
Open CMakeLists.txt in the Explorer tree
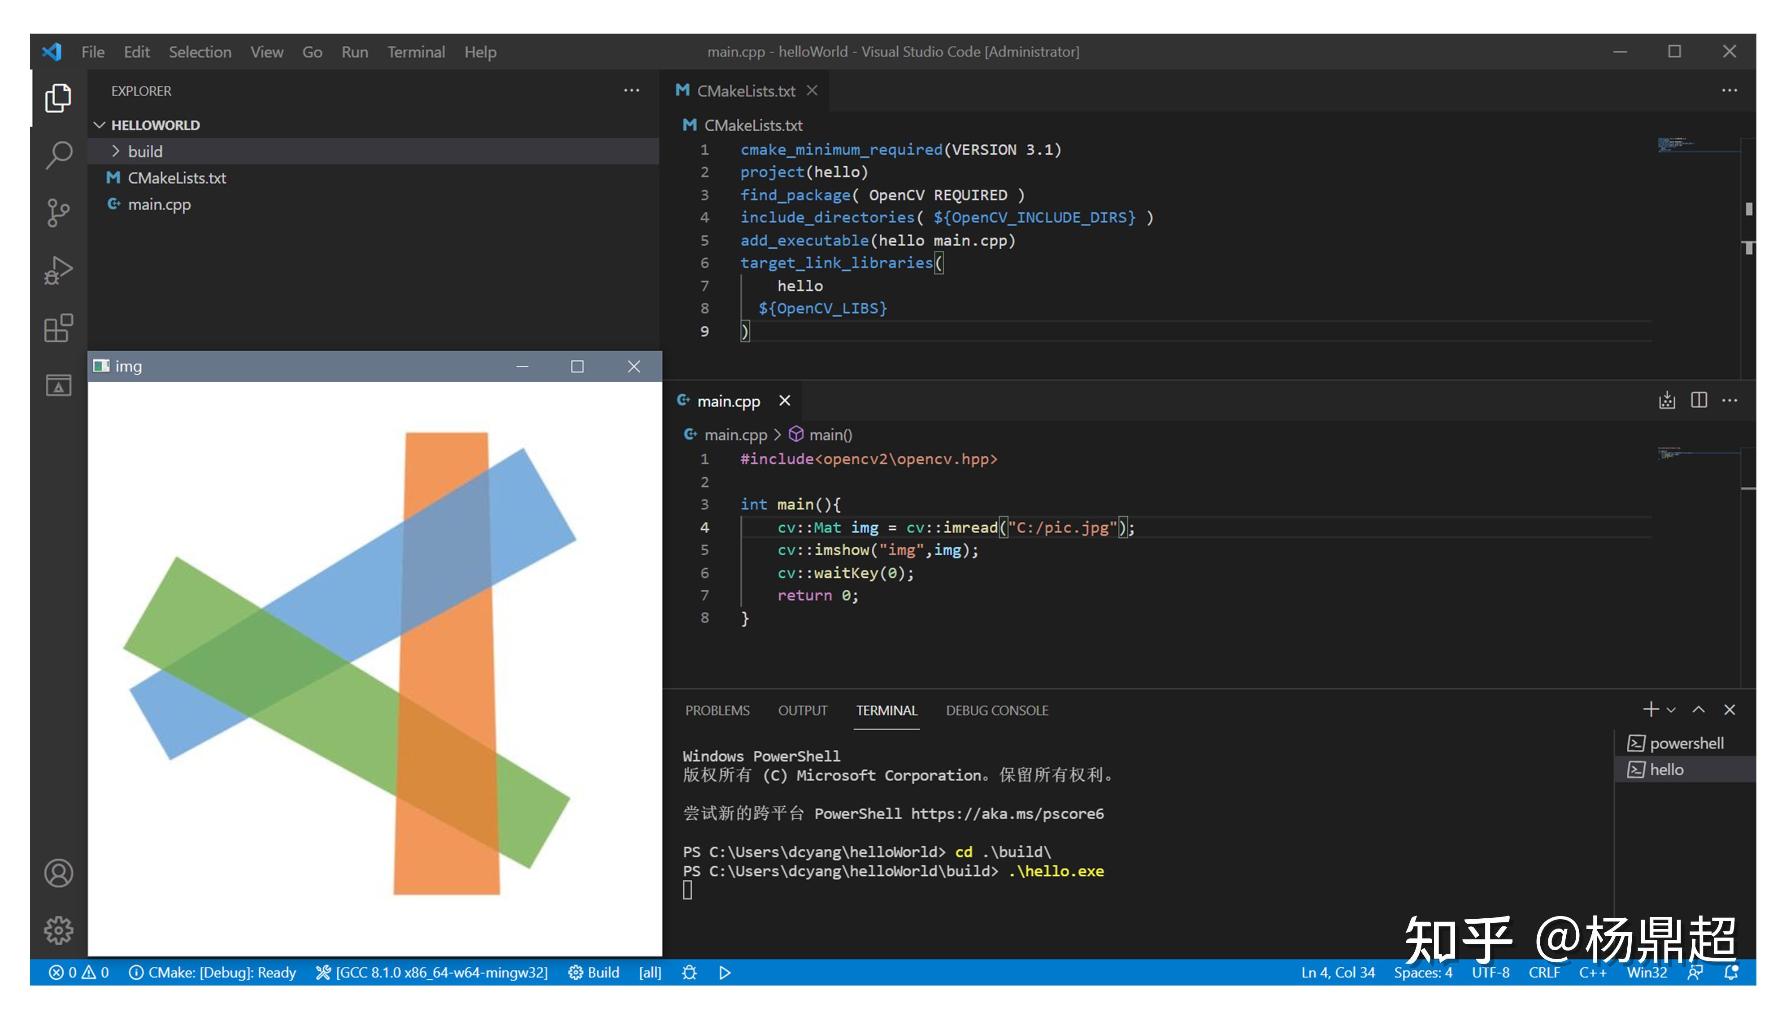click(x=373, y=178)
